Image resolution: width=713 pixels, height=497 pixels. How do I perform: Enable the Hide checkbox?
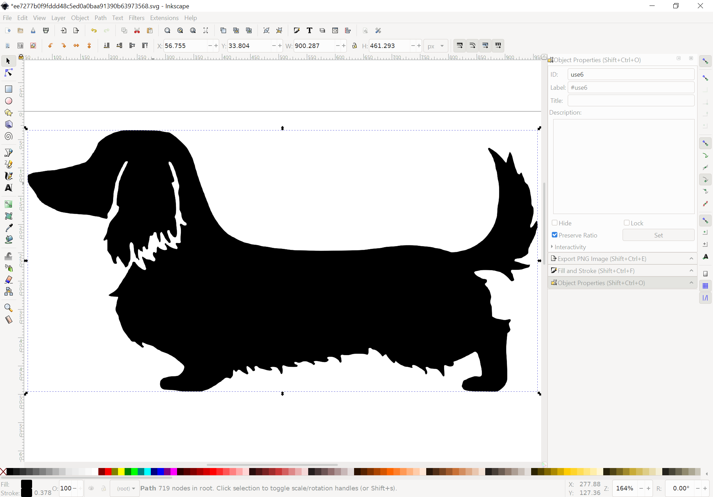click(x=555, y=223)
